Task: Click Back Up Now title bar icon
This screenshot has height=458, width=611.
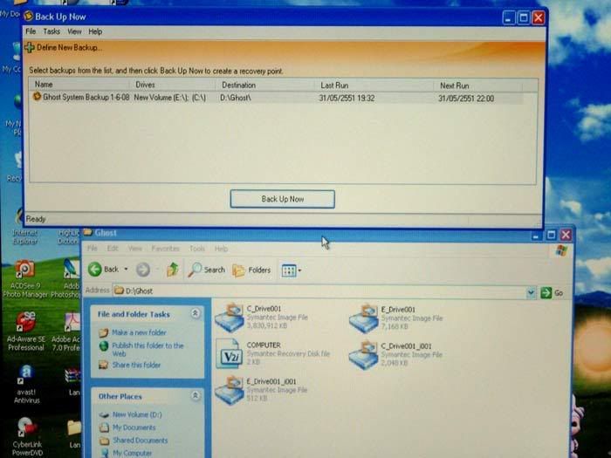Action: [x=29, y=16]
